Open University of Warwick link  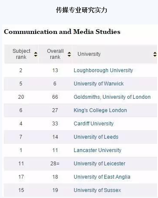[x=99, y=84]
